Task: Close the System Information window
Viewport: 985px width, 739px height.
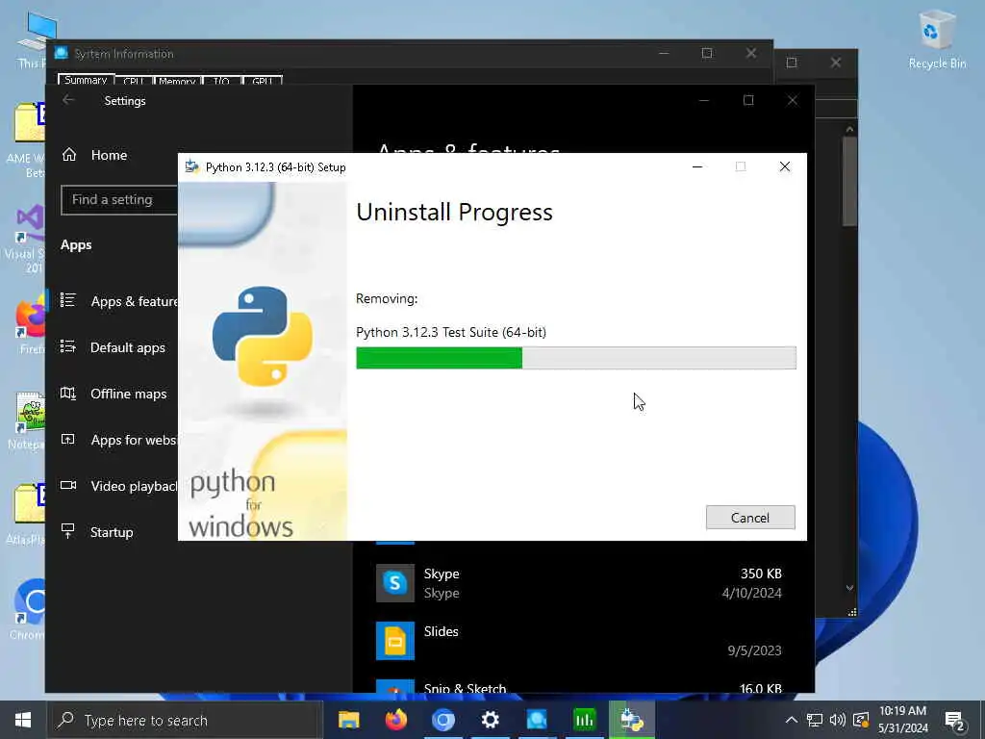Action: [751, 54]
